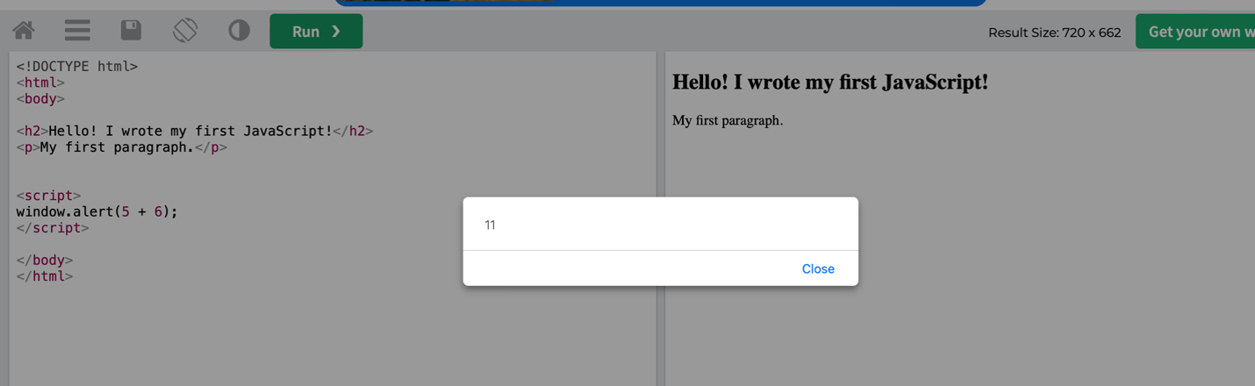Click the Get your own website button

point(1195,32)
